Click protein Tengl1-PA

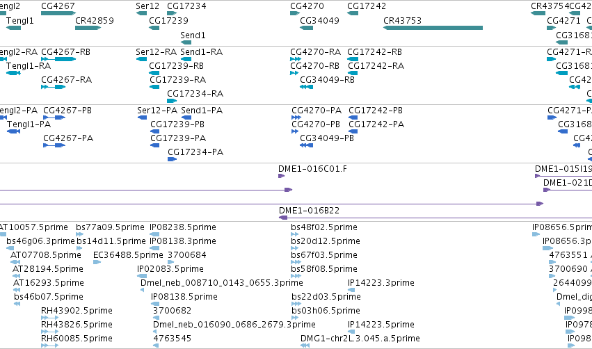(x=29, y=124)
